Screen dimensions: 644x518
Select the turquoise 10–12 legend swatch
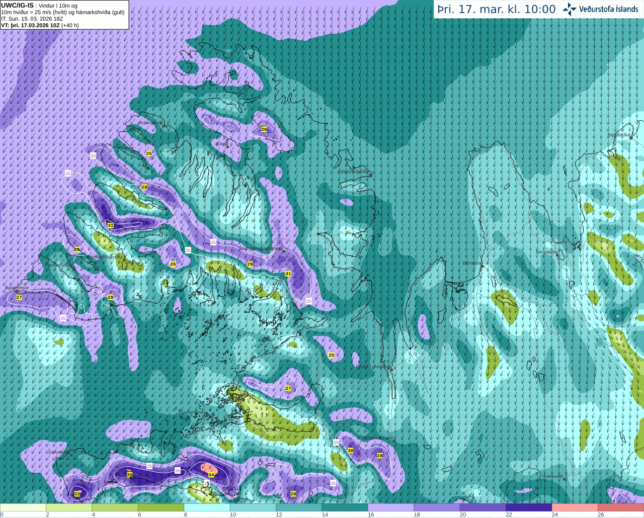point(253,507)
